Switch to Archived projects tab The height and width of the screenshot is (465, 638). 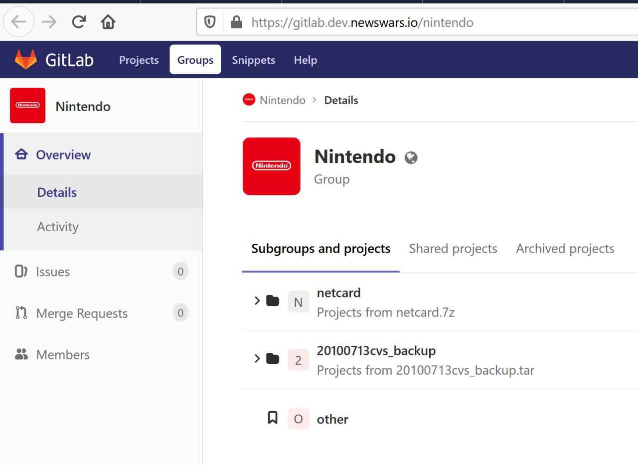tap(565, 248)
